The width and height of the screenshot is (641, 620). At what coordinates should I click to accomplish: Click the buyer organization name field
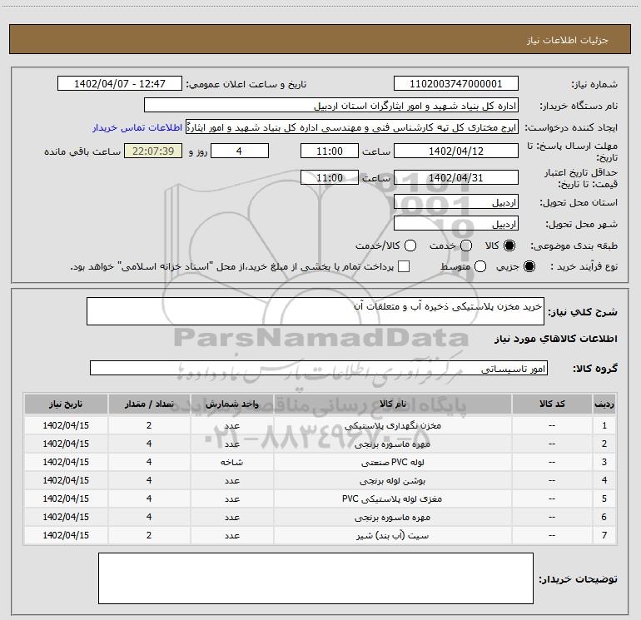(331, 106)
